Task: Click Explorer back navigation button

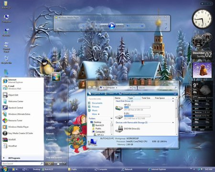Action: pyautogui.click(x=90, y=88)
